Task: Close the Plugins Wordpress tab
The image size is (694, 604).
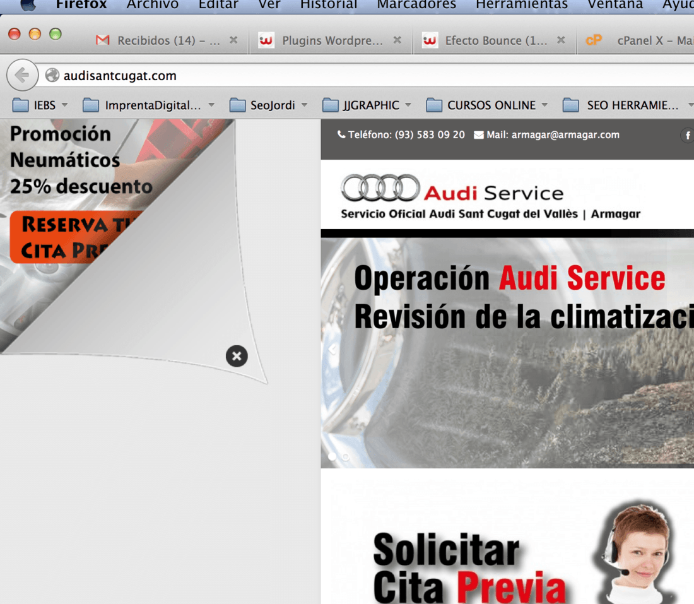Action: click(397, 40)
